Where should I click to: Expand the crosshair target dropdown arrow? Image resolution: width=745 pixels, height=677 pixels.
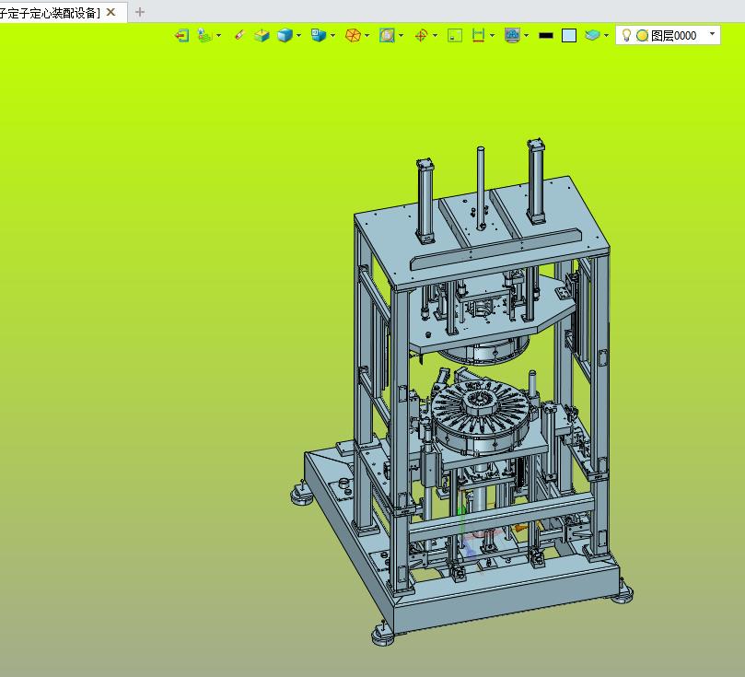(x=436, y=36)
